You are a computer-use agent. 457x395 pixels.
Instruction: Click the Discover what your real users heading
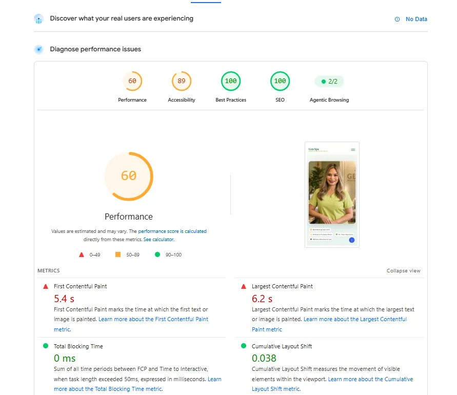[x=122, y=18]
